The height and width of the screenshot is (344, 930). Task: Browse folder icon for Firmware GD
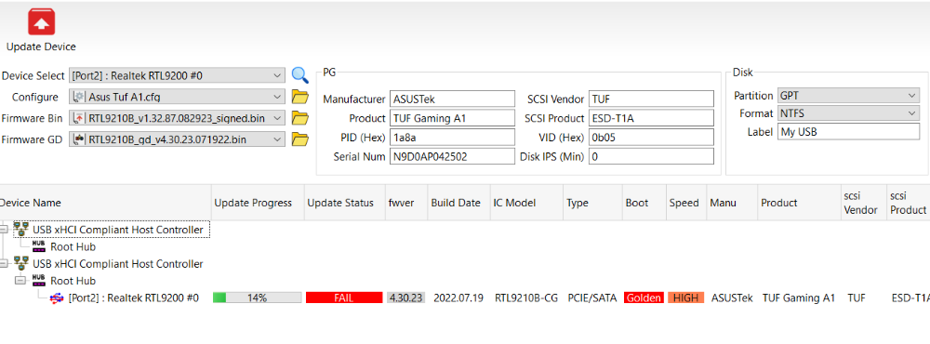301,140
